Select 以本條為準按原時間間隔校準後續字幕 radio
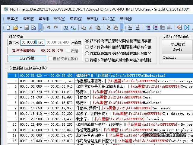Image resolution: width=193 pixels, height=145 pixels. (87, 40)
